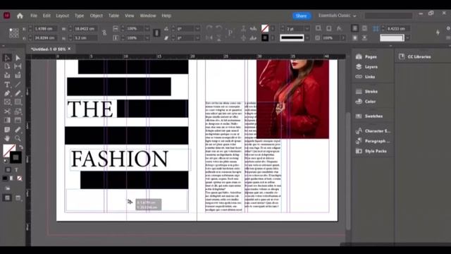Select the Content Collector tool
This screenshot has width=451, height=254.
(7, 75)
